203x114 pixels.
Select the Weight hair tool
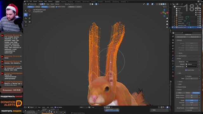26,25
